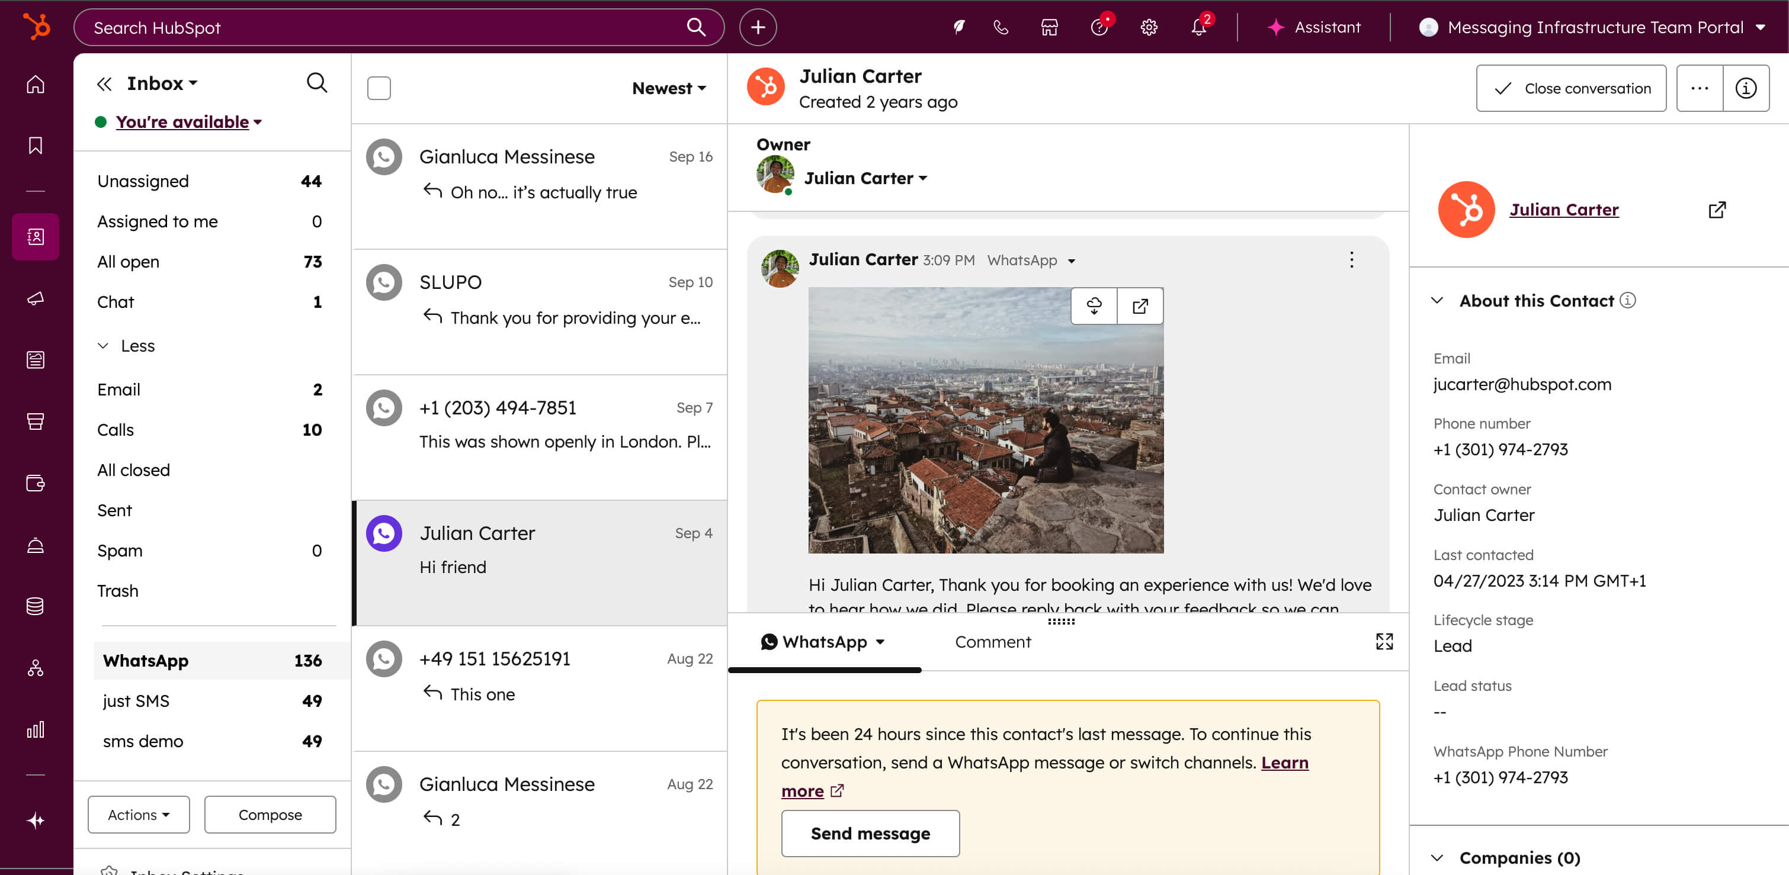This screenshot has width=1789, height=875.
Task: Open the marketplace store icon
Action: [1049, 28]
